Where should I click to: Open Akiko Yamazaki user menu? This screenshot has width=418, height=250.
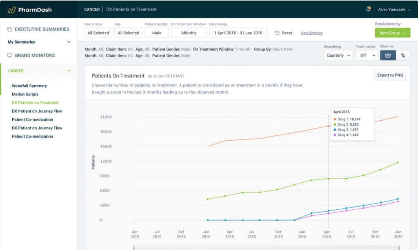[x=394, y=10]
